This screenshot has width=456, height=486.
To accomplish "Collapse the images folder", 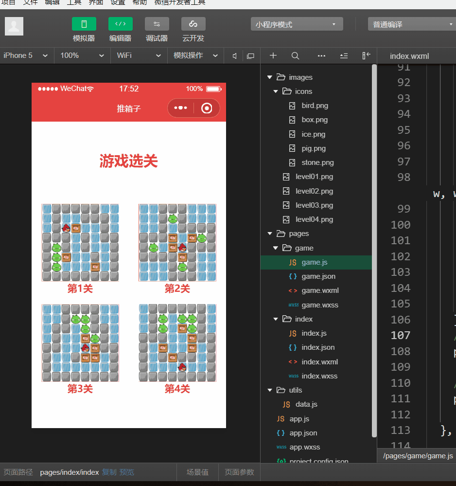I will coord(270,77).
